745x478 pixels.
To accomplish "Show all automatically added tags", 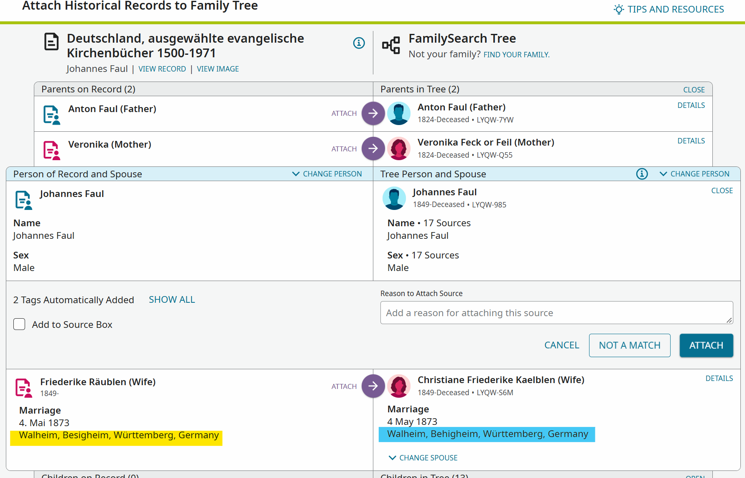I will point(172,300).
